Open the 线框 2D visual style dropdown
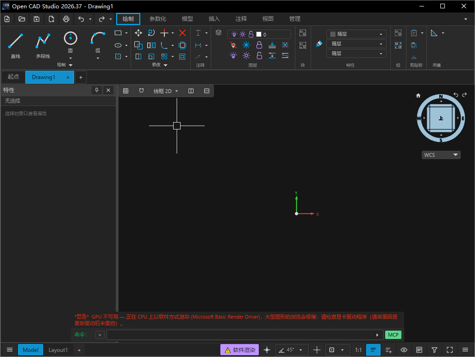 point(166,91)
